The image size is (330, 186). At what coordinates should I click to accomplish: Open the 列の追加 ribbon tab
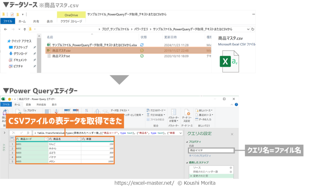(41, 104)
